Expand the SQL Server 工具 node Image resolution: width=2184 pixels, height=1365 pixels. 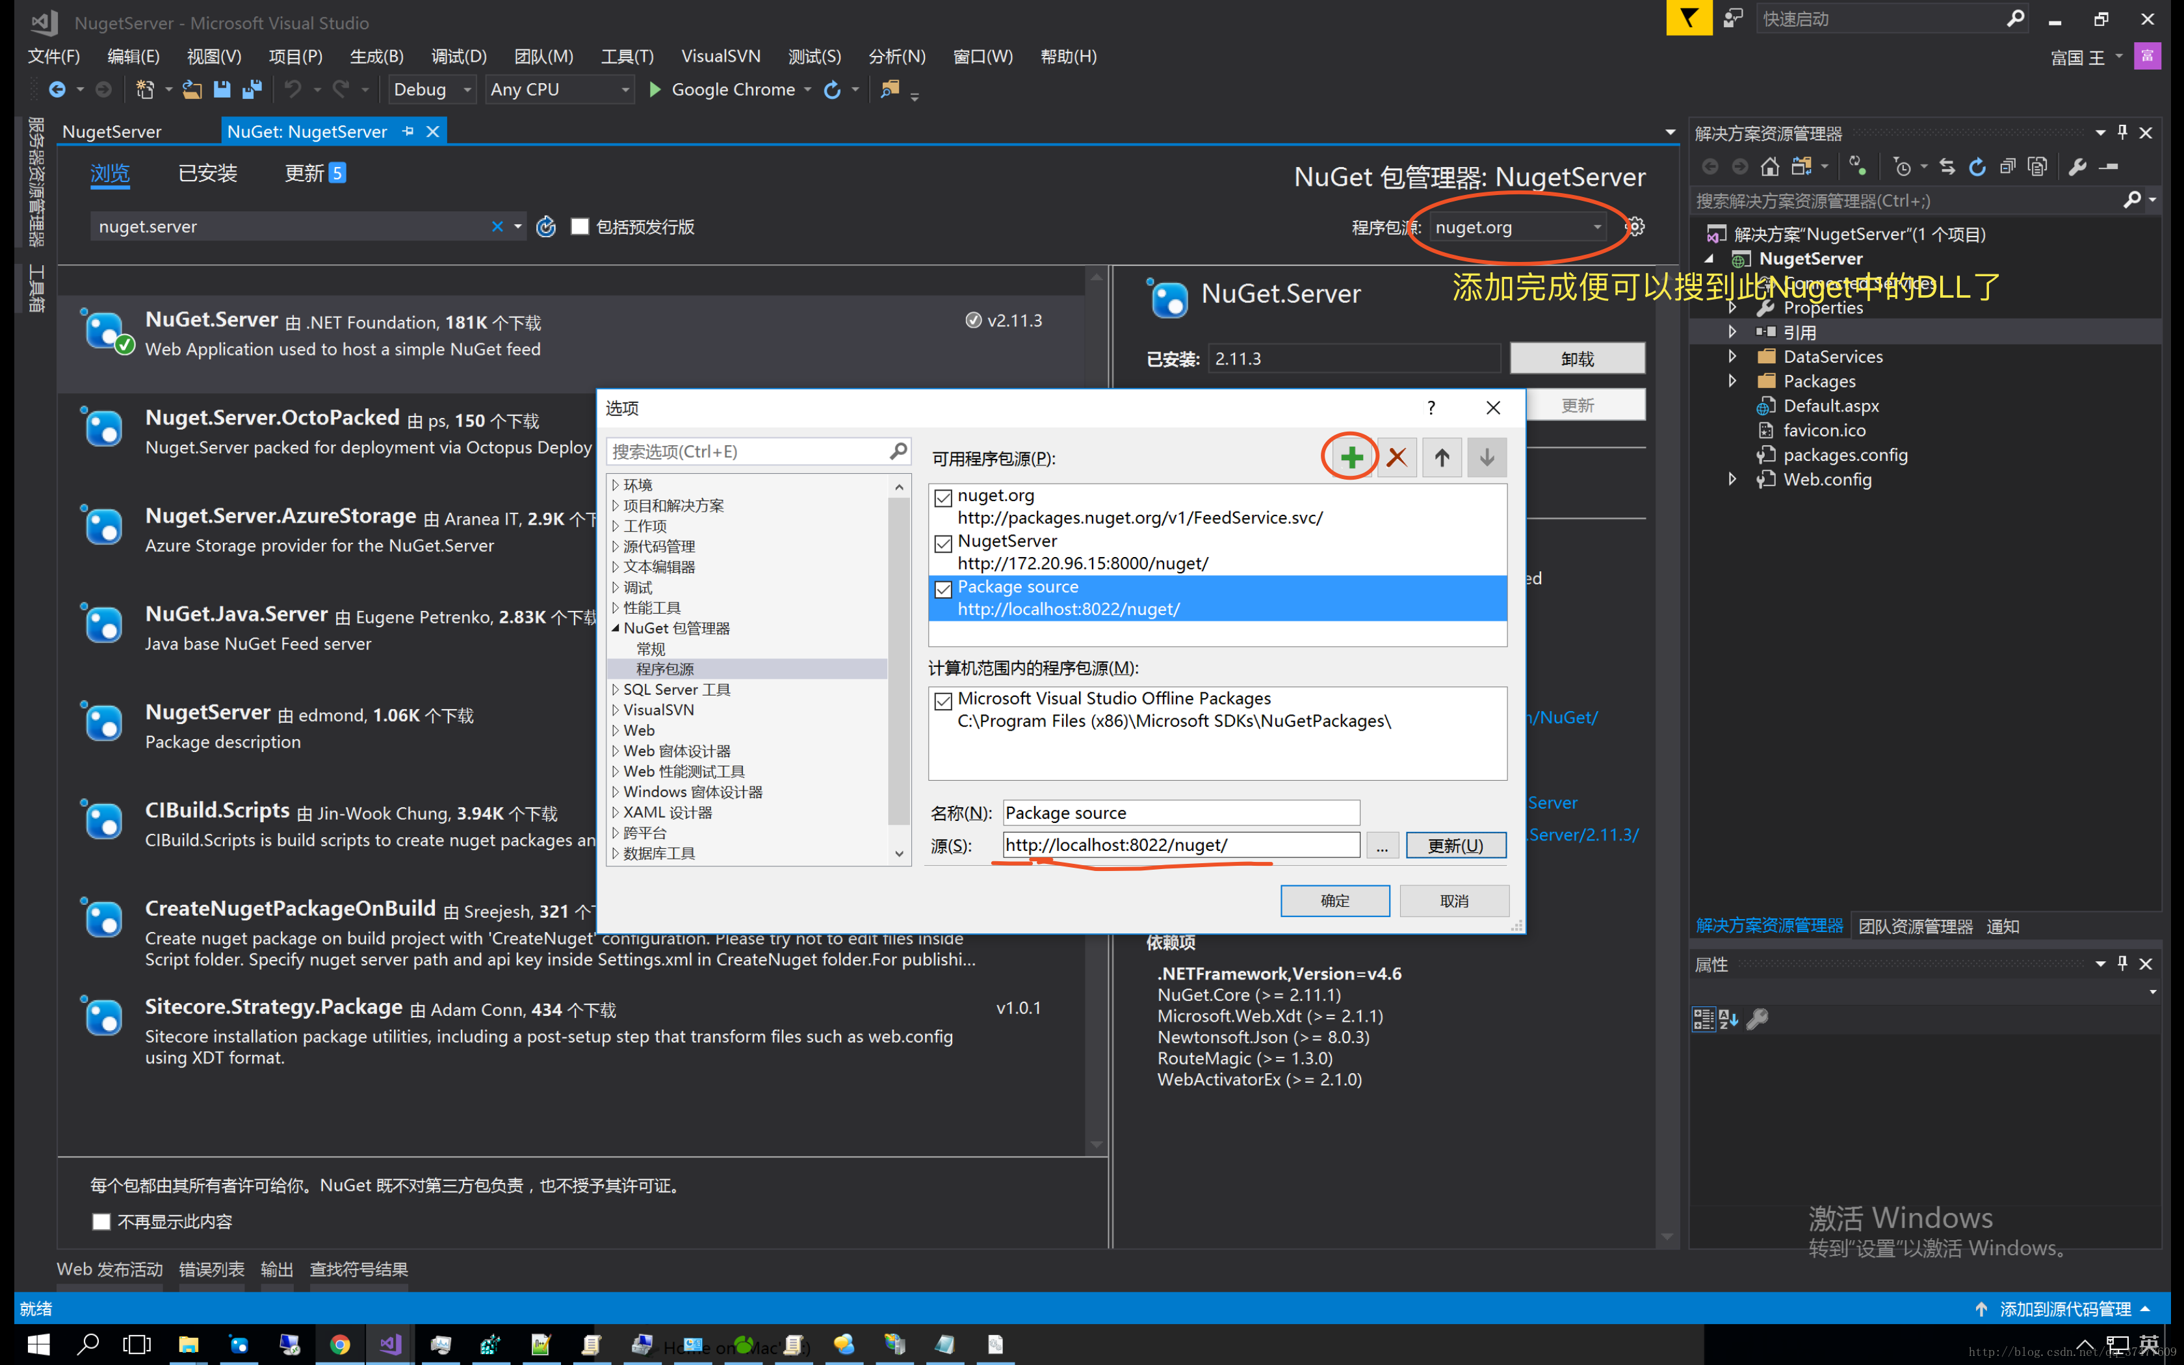pyautogui.click(x=616, y=690)
